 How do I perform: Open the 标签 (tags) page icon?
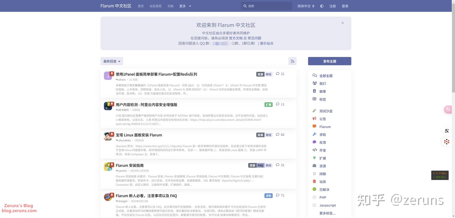pos(314,99)
